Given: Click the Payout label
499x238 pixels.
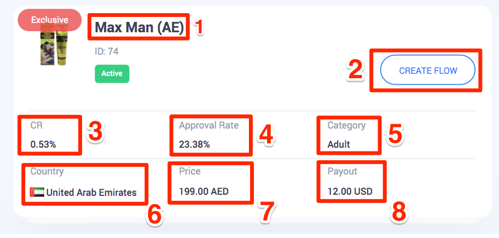Looking at the screenshot, I should click(342, 171).
